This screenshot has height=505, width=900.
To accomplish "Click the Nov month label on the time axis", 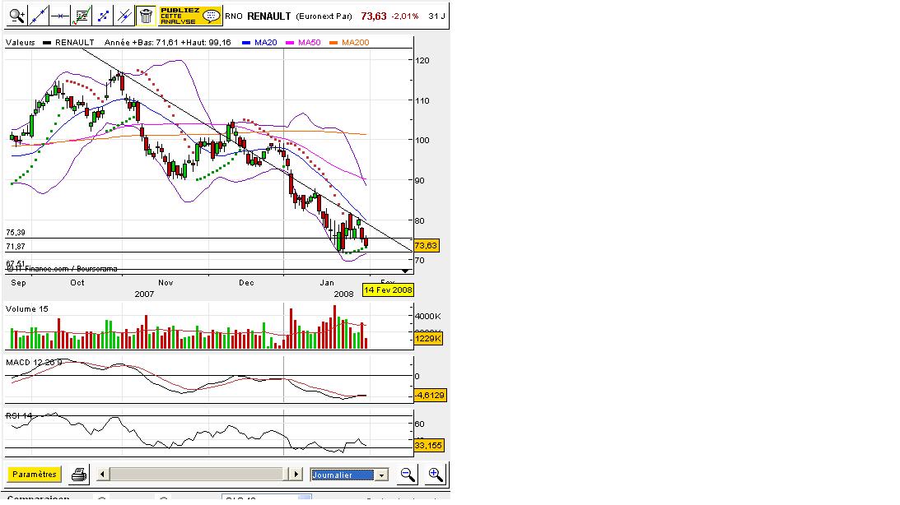I will (166, 283).
